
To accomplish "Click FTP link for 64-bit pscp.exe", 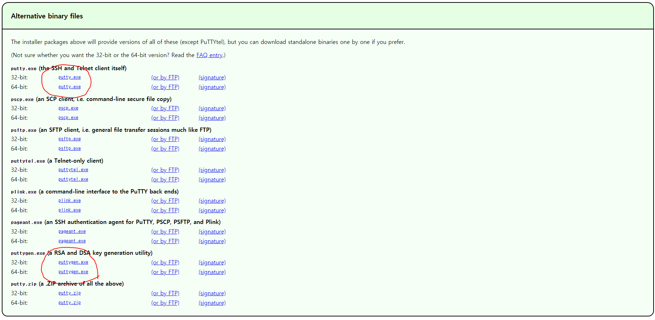I will coord(165,118).
